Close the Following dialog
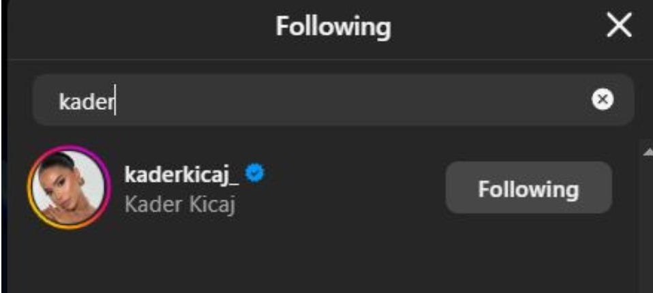This screenshot has height=293, width=653. (619, 27)
